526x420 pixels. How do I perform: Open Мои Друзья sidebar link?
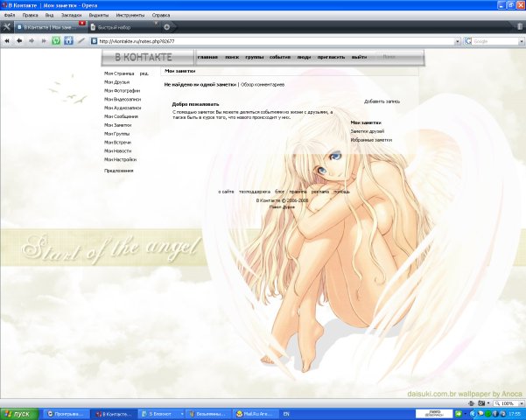(116, 82)
